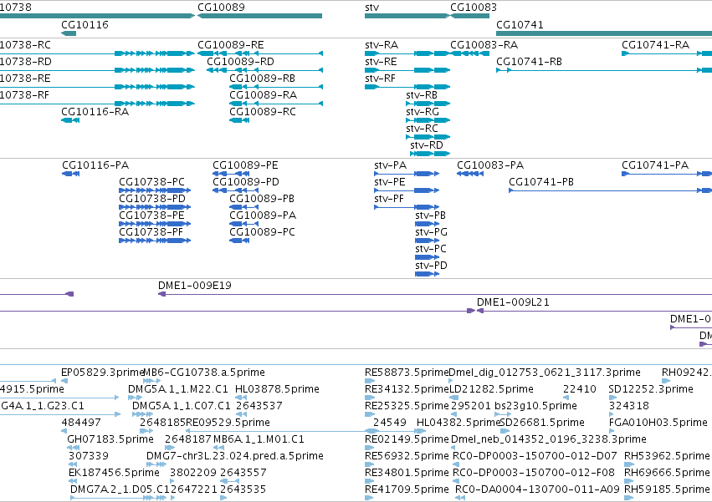Screen dimensions: 712x502
Task: Click transcript stv-RC
Action: pyautogui.click(x=428, y=137)
